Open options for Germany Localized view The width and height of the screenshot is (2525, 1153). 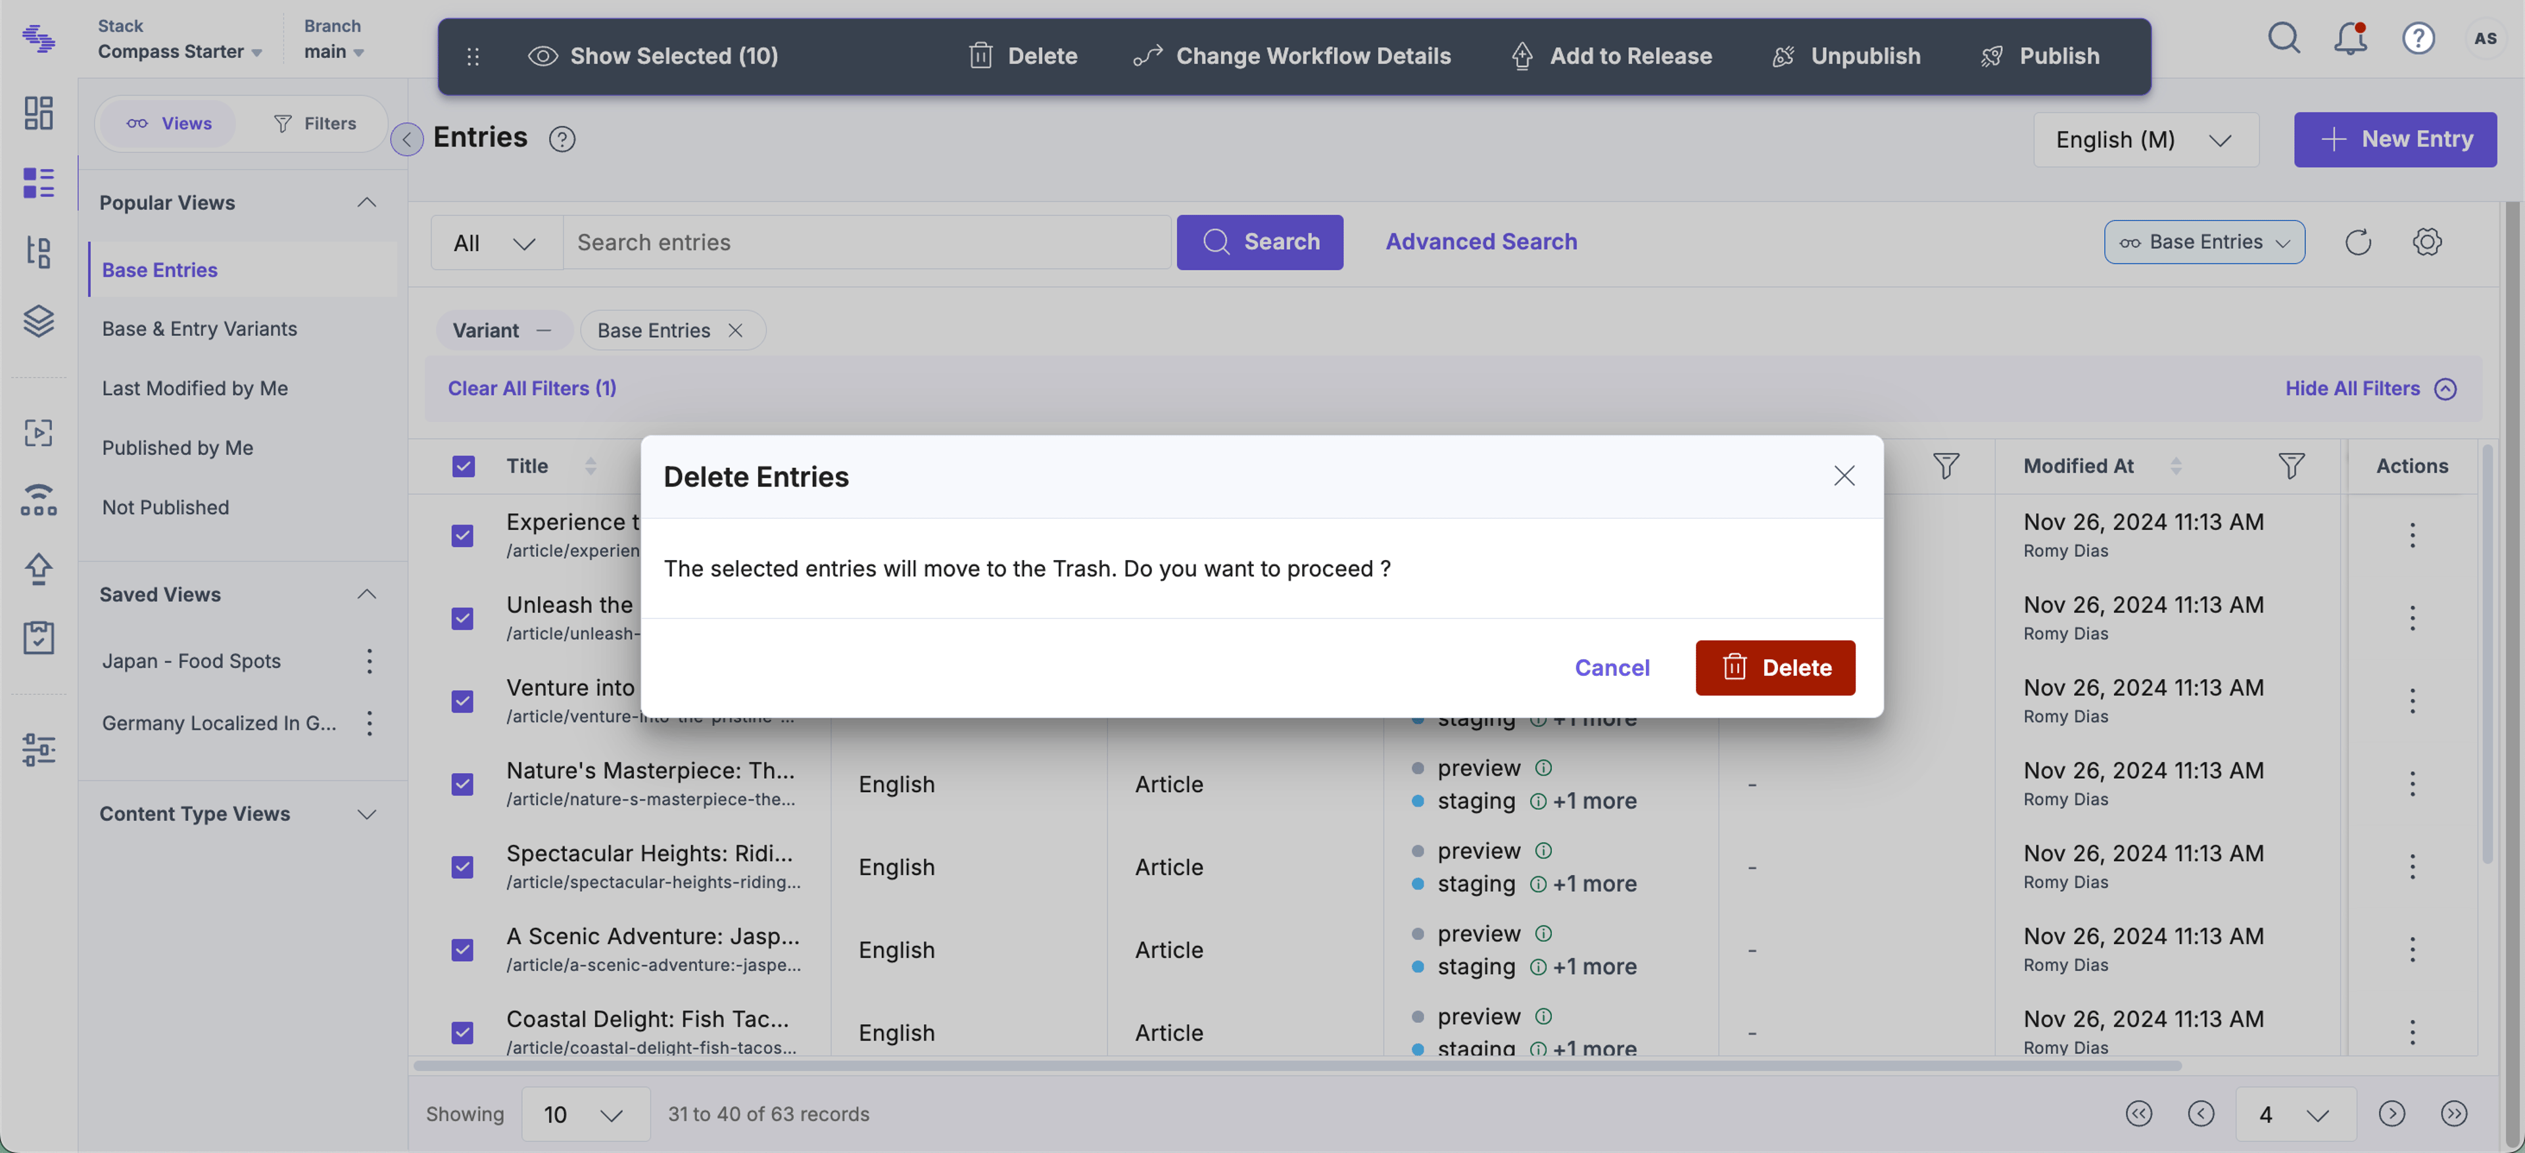point(370,723)
